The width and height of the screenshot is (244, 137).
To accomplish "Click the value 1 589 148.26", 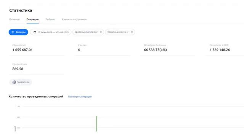I will click(220, 50).
